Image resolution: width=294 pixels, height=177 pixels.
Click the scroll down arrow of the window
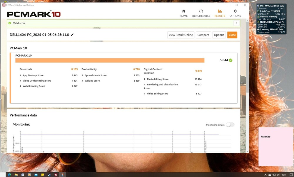(248, 151)
